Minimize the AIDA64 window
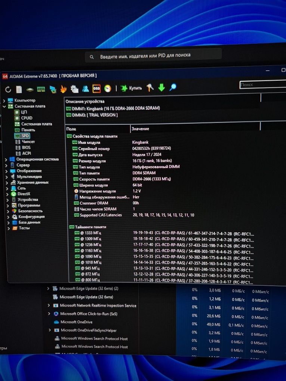 point(268,71)
